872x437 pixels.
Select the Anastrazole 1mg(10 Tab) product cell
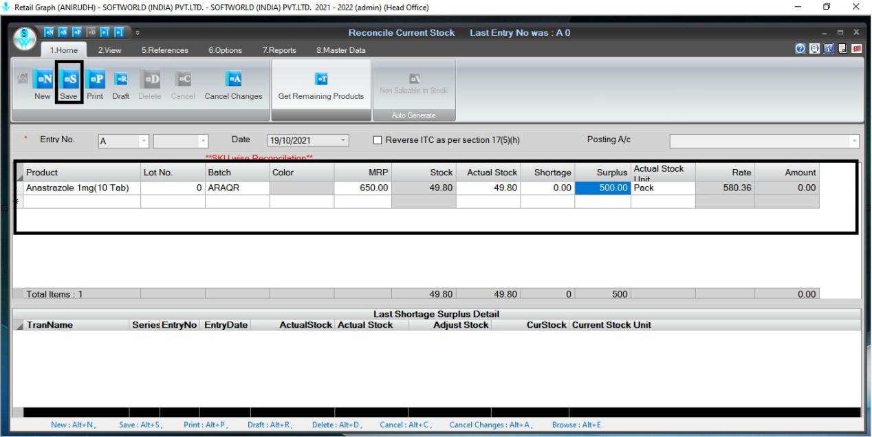82,188
